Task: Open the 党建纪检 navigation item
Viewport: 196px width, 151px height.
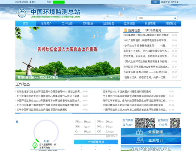Action: coord(171,24)
